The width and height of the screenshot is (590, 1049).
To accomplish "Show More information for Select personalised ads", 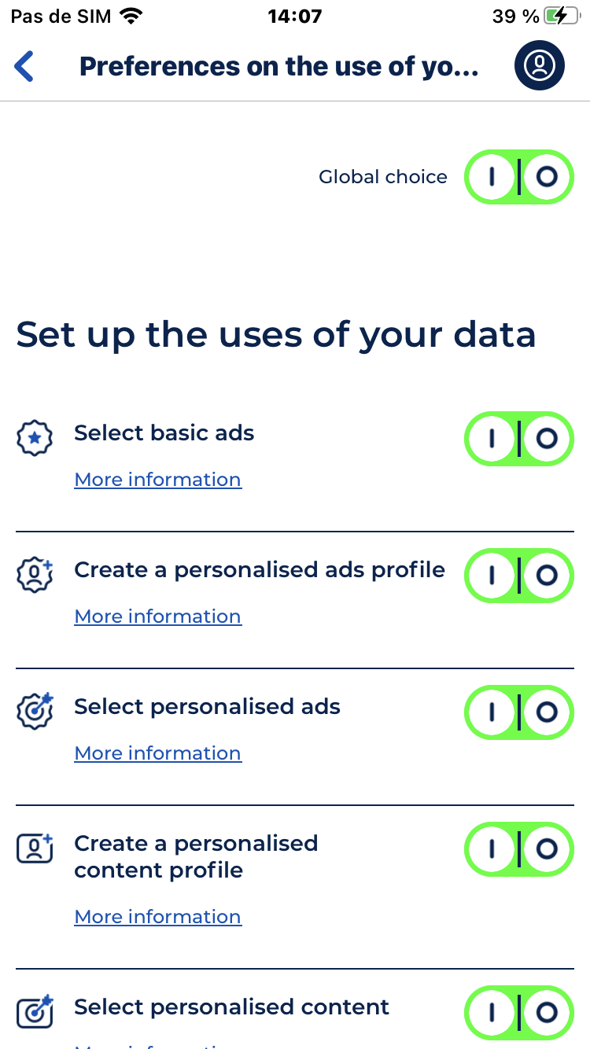I will click(x=157, y=753).
